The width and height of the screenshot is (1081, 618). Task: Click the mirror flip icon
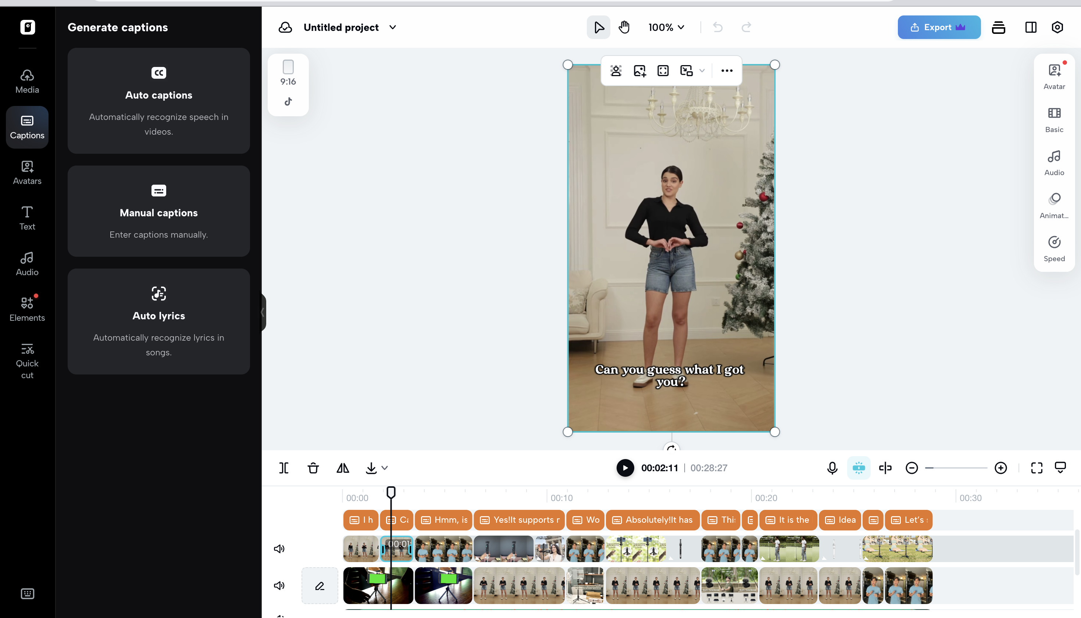343,468
